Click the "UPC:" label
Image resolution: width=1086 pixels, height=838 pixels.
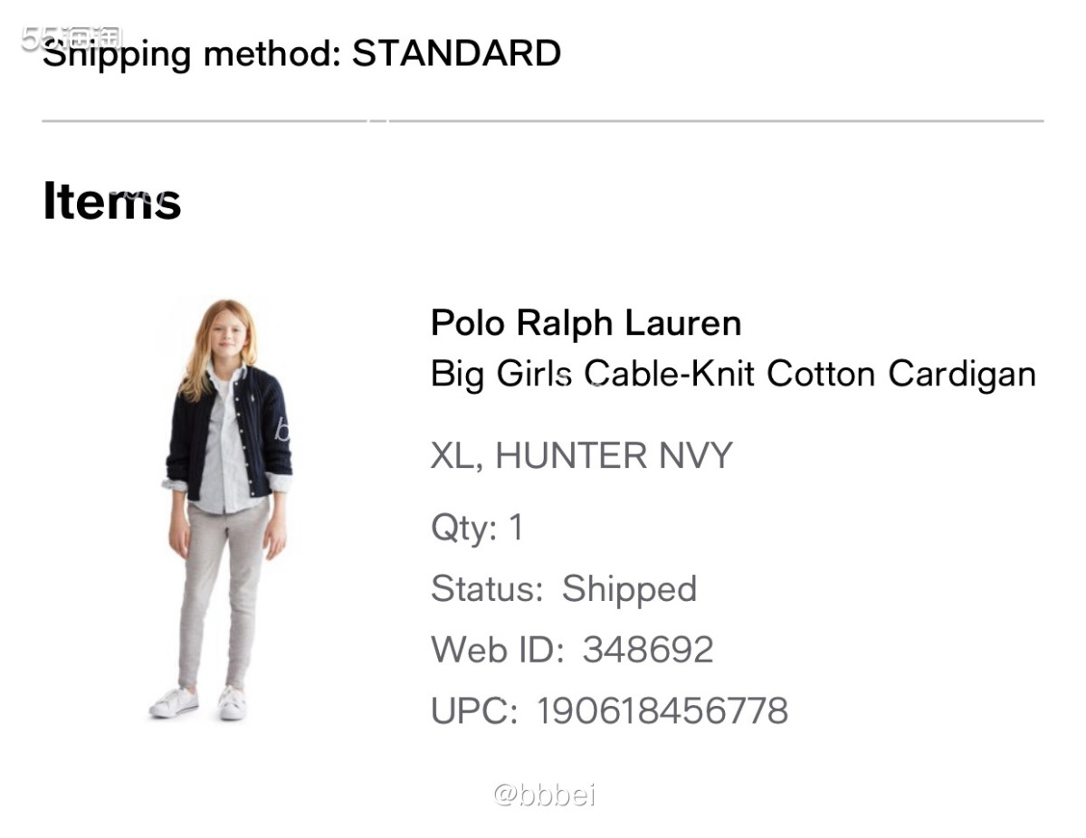[x=474, y=711]
